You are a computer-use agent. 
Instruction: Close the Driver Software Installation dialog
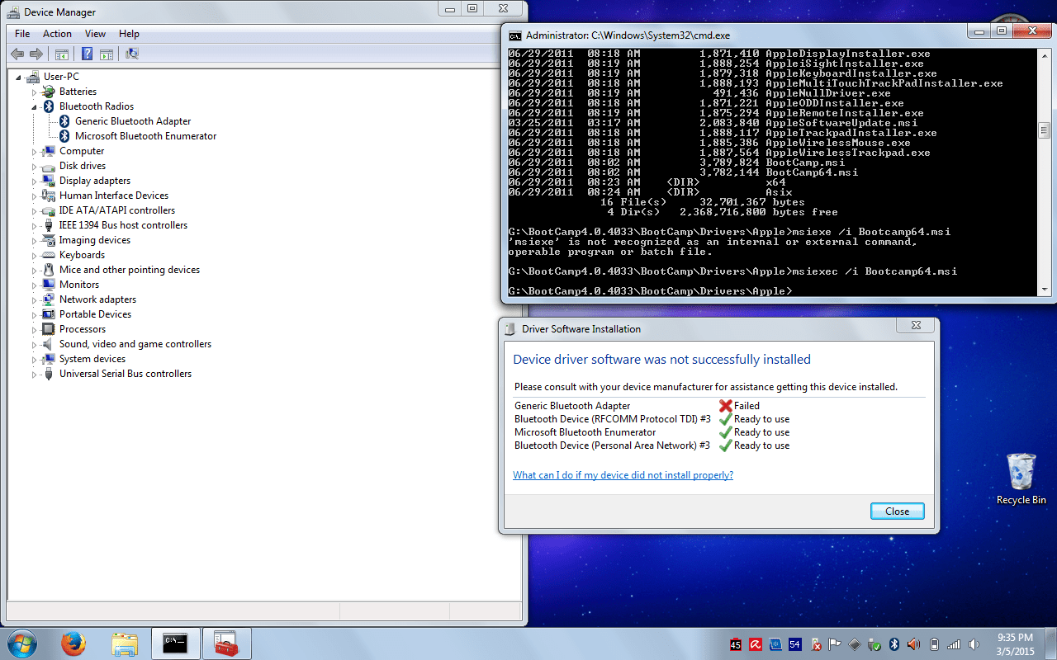[x=897, y=511]
